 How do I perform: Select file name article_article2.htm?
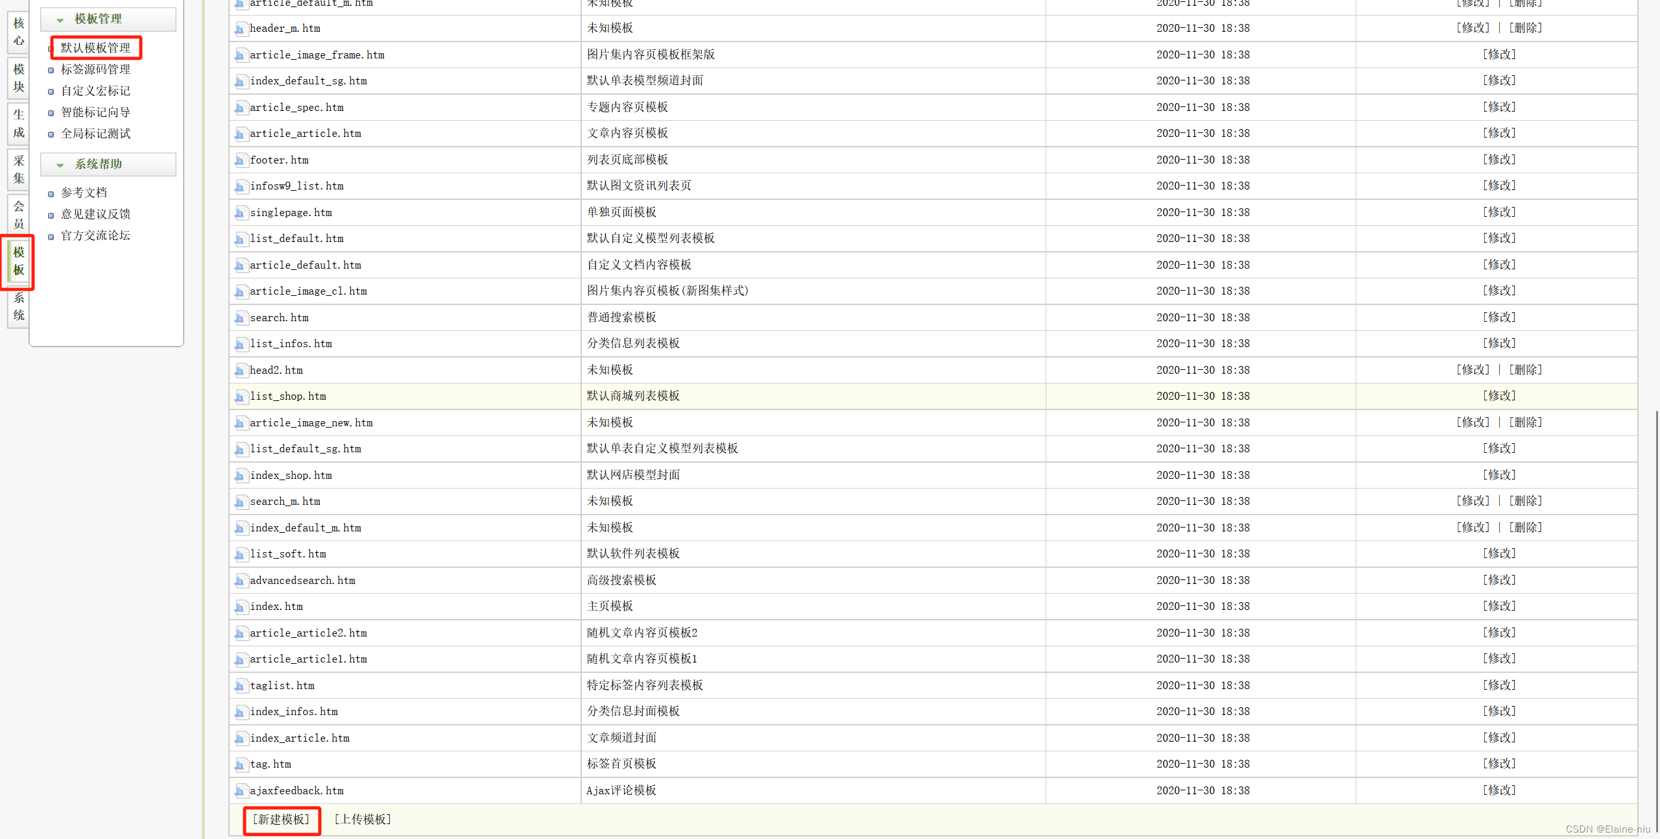(309, 633)
